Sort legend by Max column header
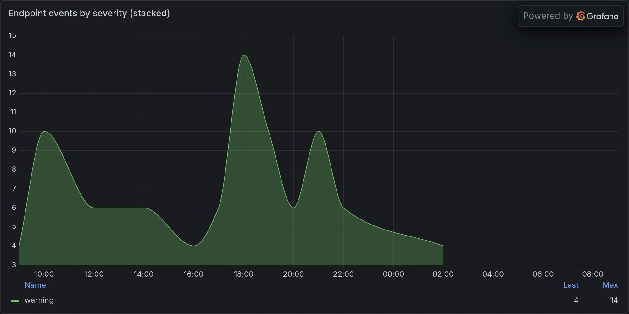Viewport: 629px width, 314px height. pyautogui.click(x=610, y=285)
